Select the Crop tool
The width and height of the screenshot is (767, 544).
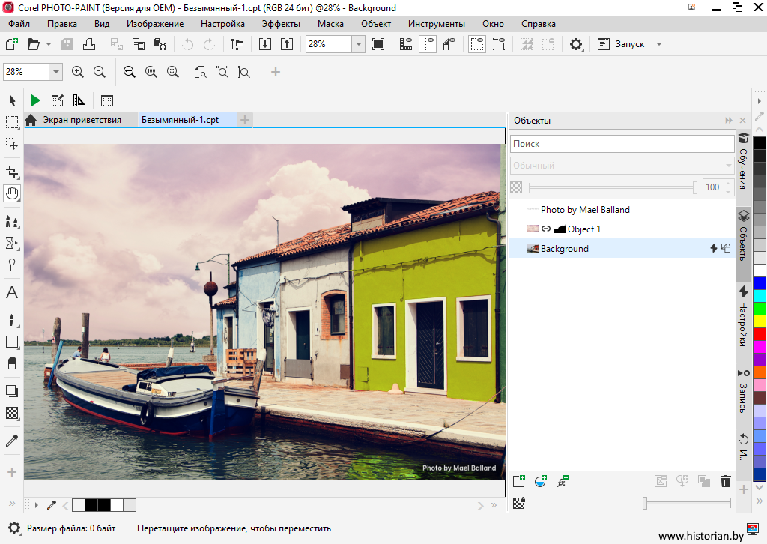(x=12, y=172)
